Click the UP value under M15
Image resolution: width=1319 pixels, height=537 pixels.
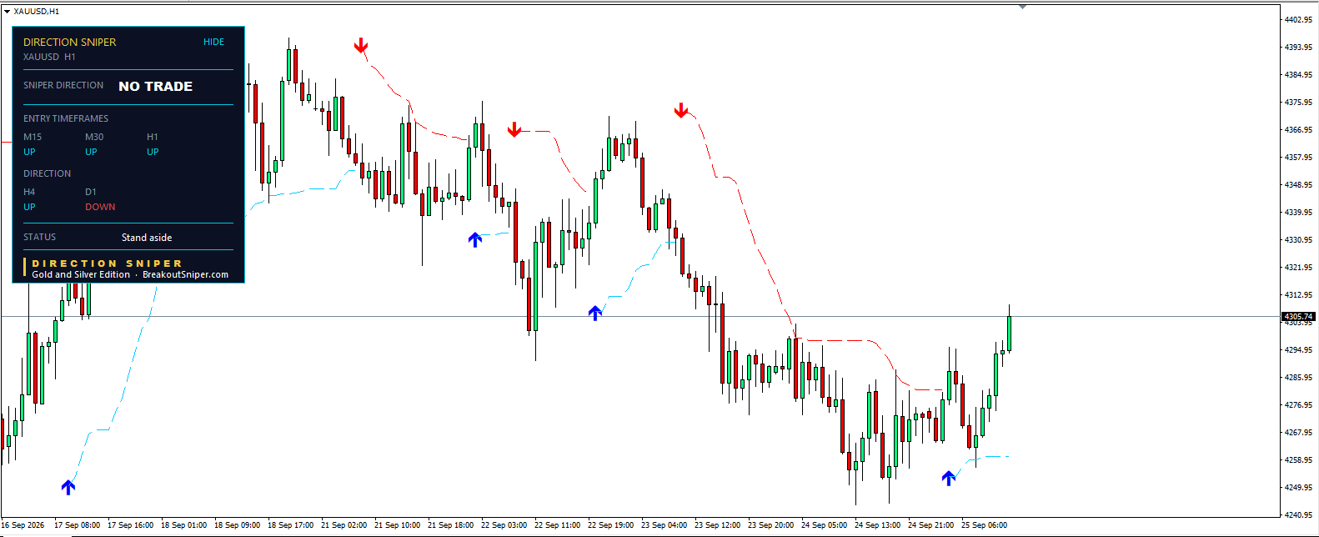tap(29, 152)
